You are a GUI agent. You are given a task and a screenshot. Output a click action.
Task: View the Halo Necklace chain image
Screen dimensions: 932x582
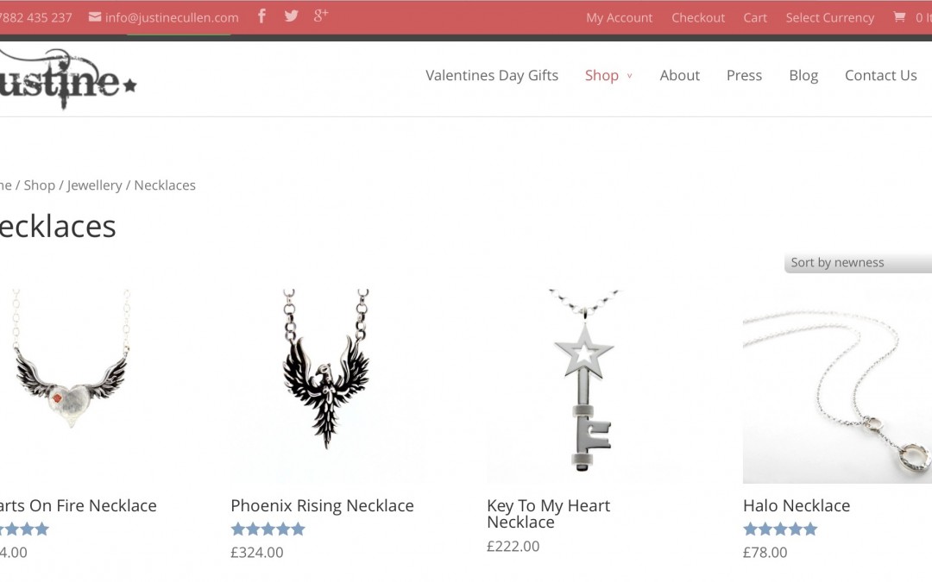pyautogui.click(x=837, y=386)
